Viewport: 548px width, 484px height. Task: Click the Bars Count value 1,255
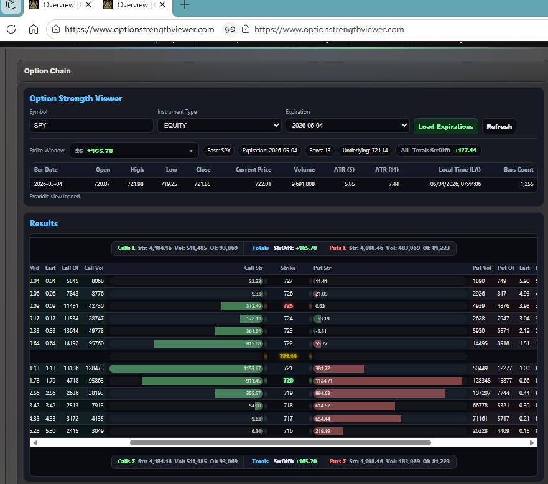tap(527, 184)
